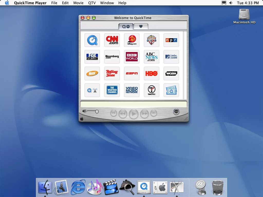Viewport: 263px width, 197px height.
Task: Open the QuickTime tickets channel tile
Action: tap(171, 90)
